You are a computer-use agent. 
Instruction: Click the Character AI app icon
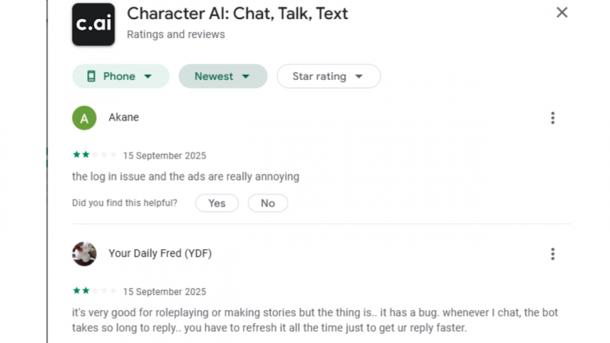(x=93, y=24)
